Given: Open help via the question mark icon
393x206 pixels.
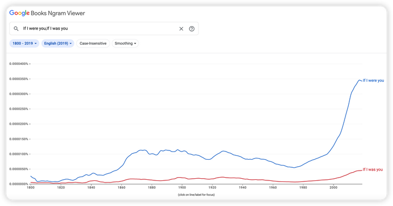Looking at the screenshot, I should coord(192,29).
